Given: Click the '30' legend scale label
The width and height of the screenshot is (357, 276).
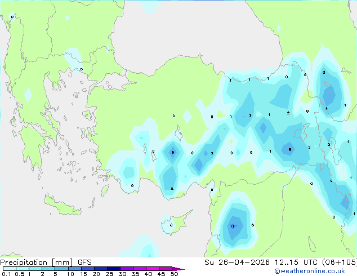Looking at the screenshot, I should click(122, 274).
